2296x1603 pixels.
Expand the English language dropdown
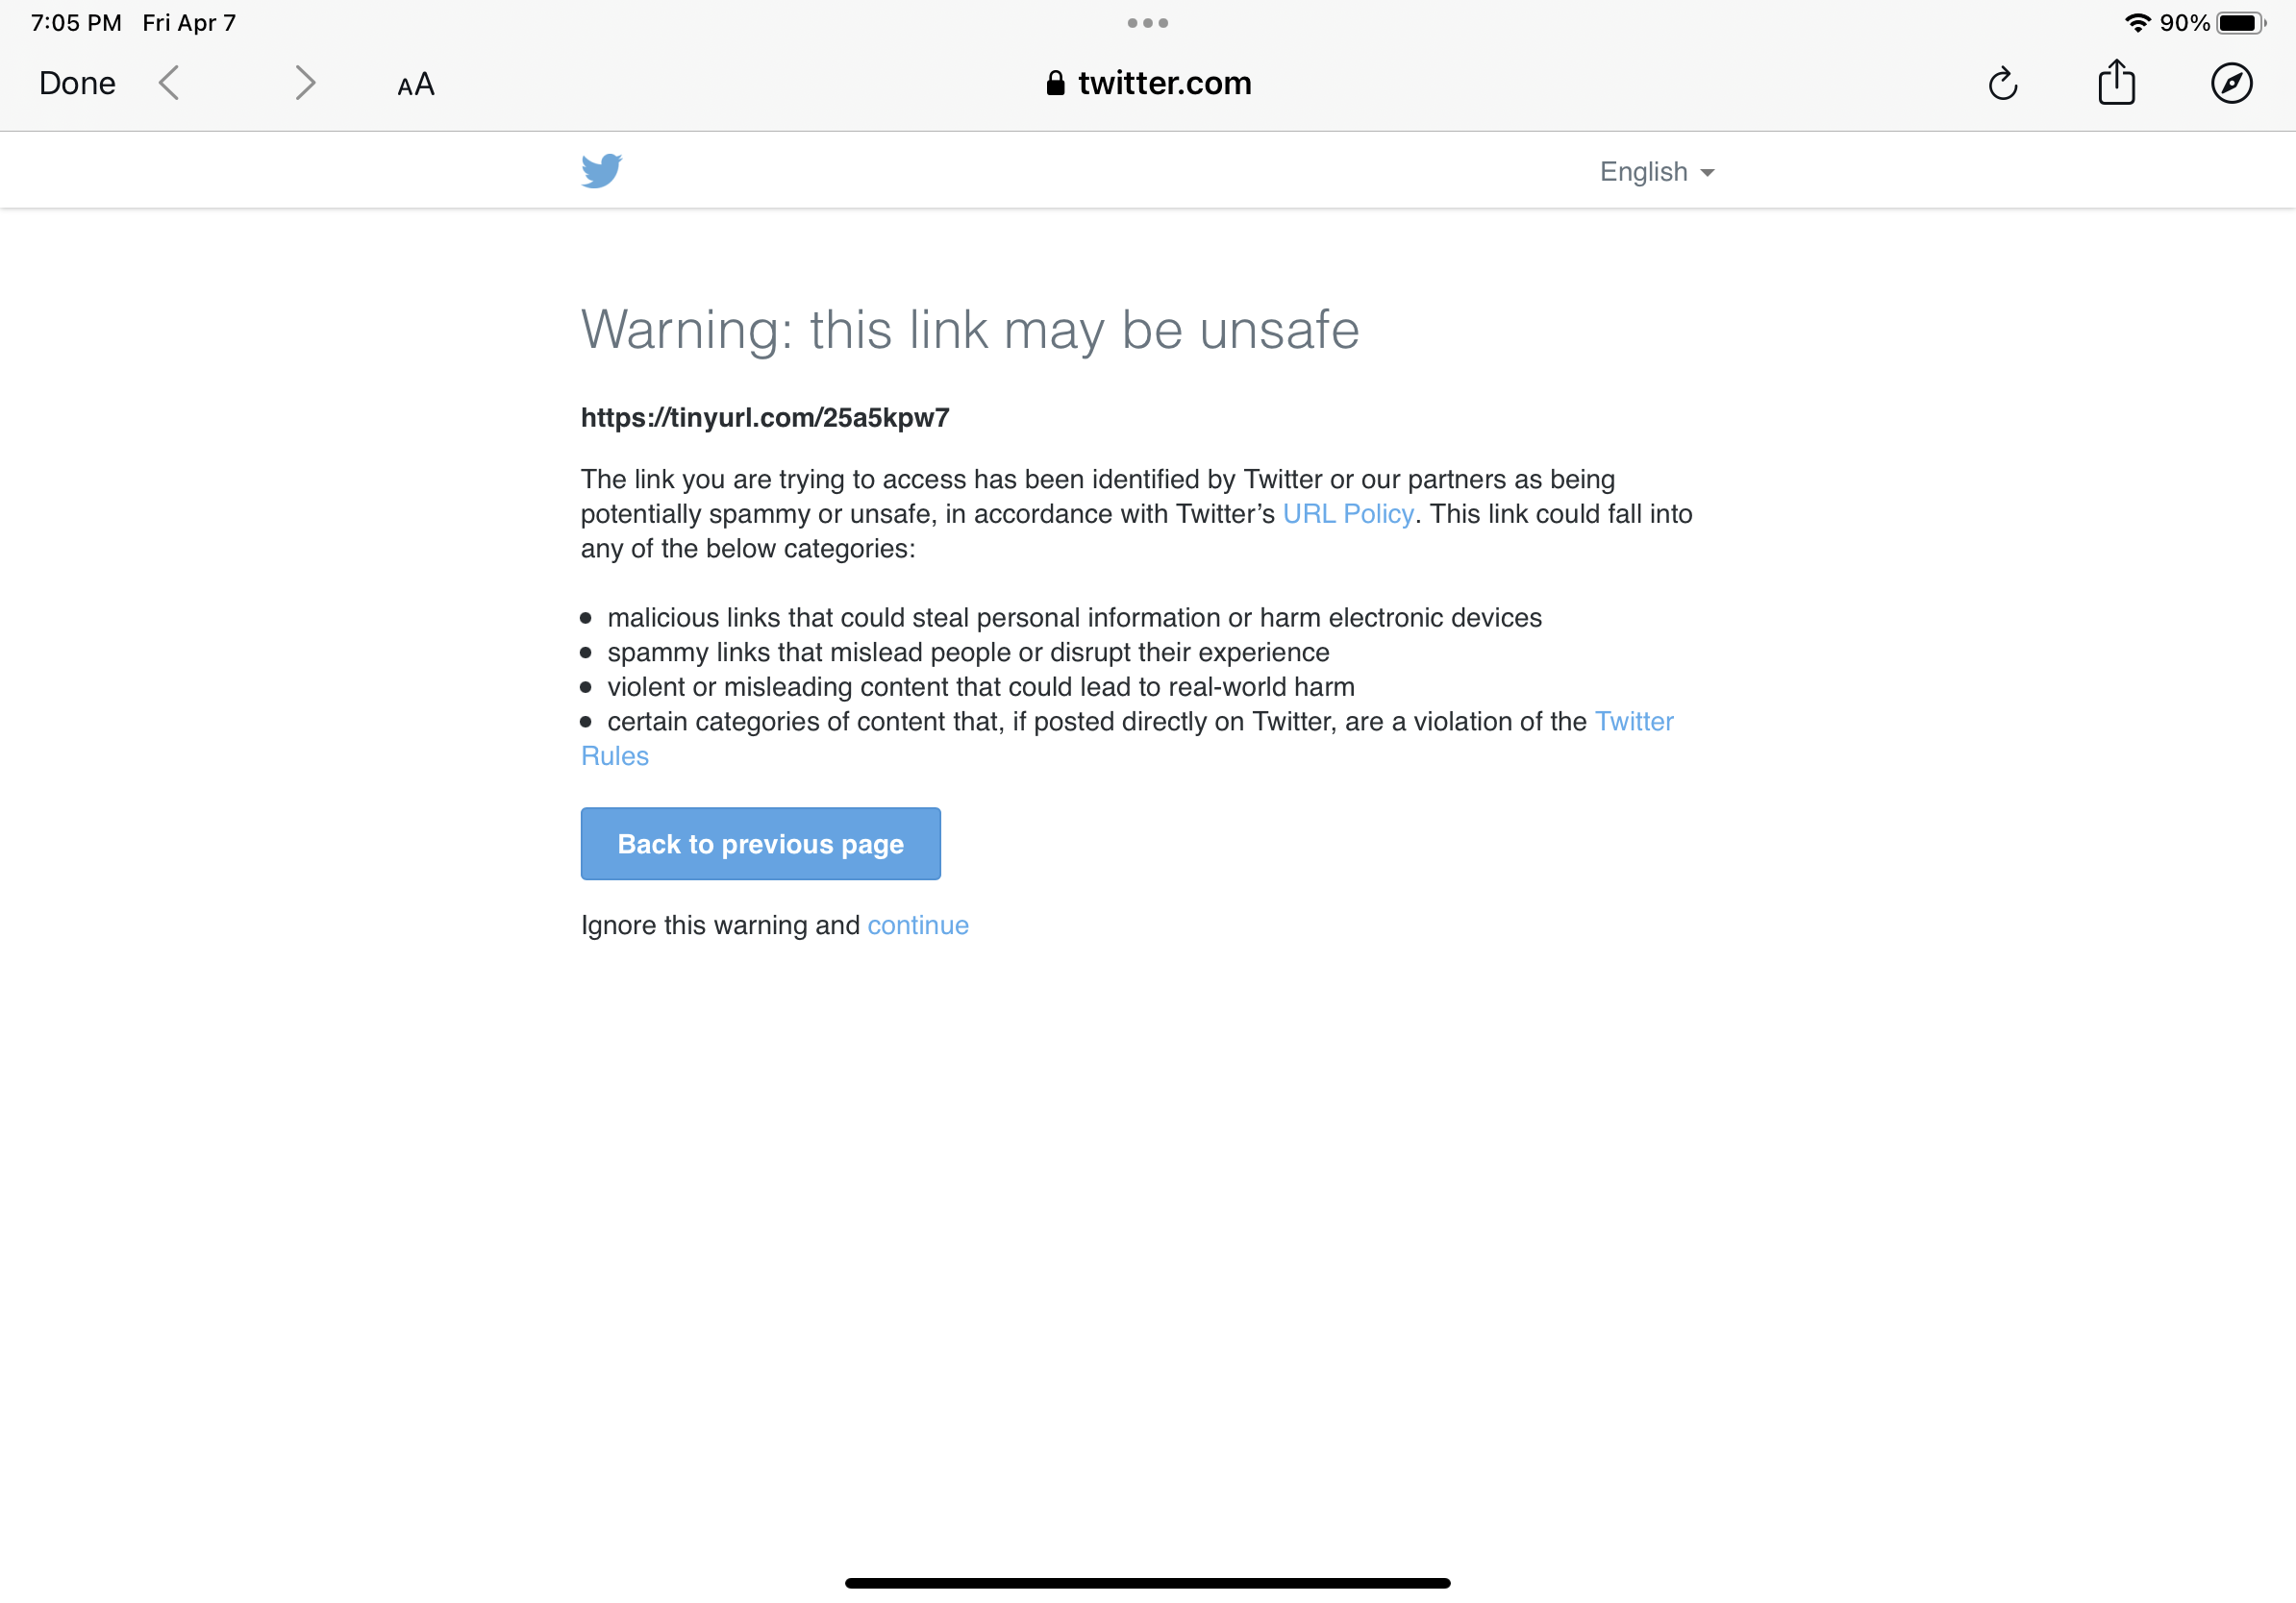tap(1657, 172)
